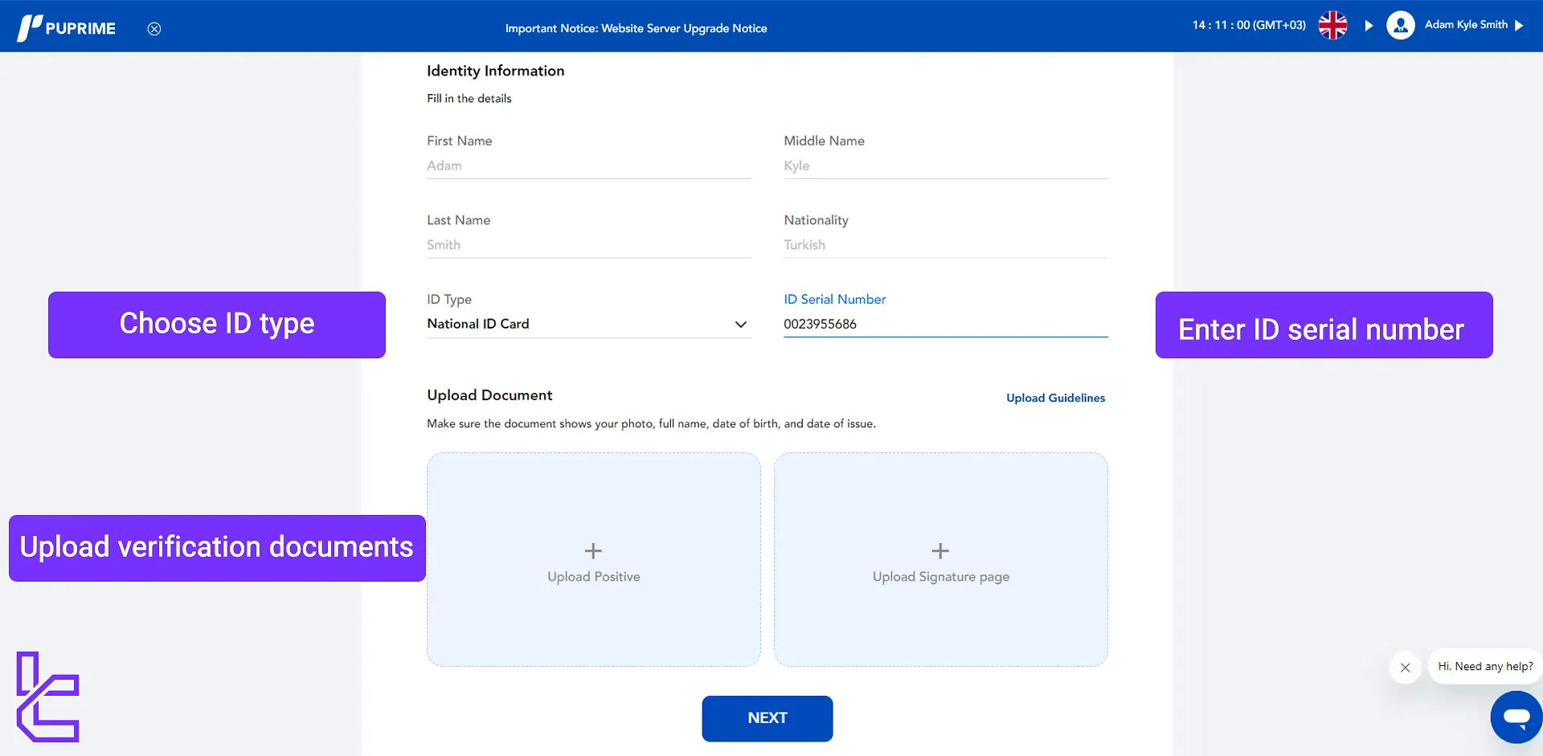
Task: Expand language options arrow beside flag
Action: pyautogui.click(x=1369, y=26)
